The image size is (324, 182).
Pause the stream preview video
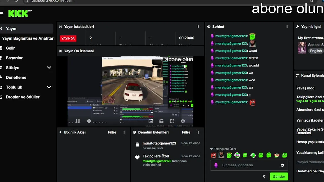[x=77, y=121]
